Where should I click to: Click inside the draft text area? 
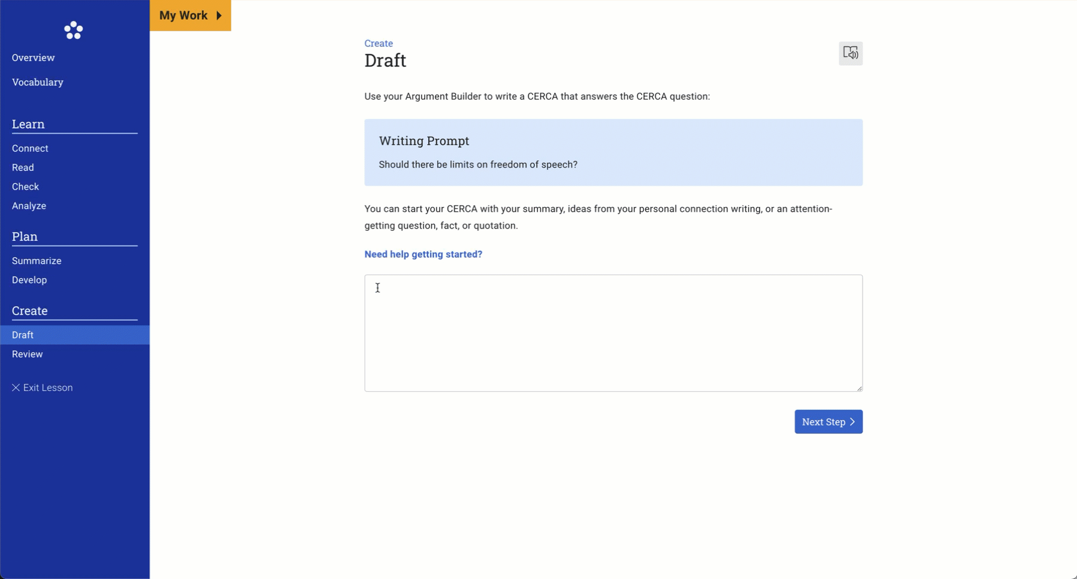pos(613,333)
